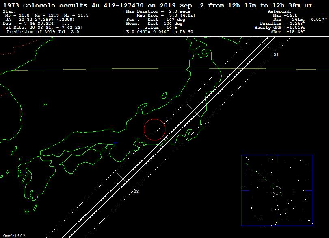Select the asteroid 'Mag =16.8' value

pos(285,15)
